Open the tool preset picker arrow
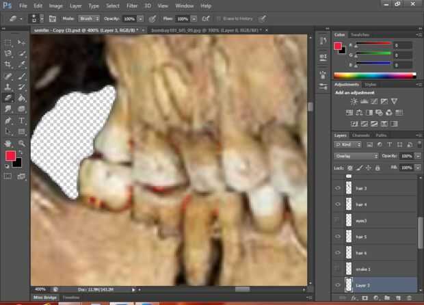The image size is (424, 305). coord(21,18)
